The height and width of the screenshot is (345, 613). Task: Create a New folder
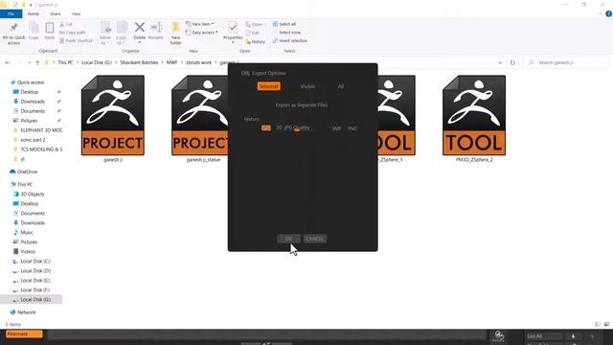(175, 33)
